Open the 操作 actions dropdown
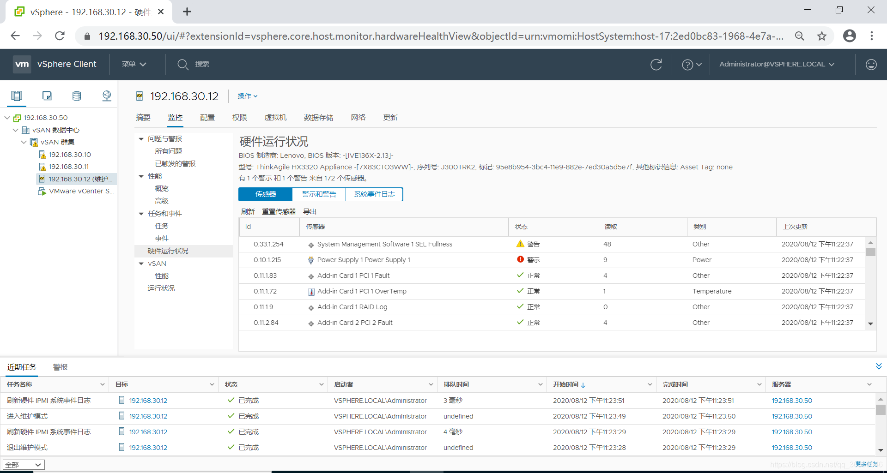 248,96
